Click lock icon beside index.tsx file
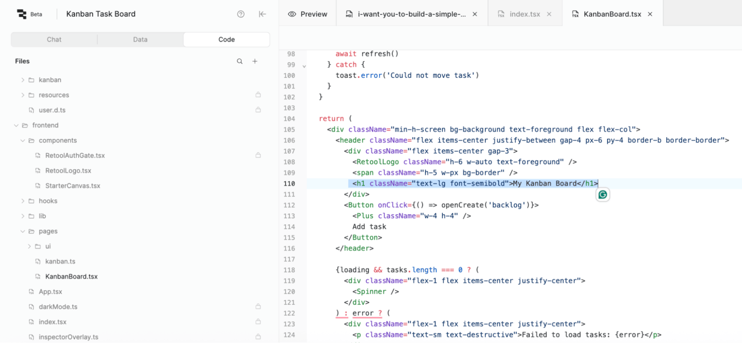 coord(258,322)
